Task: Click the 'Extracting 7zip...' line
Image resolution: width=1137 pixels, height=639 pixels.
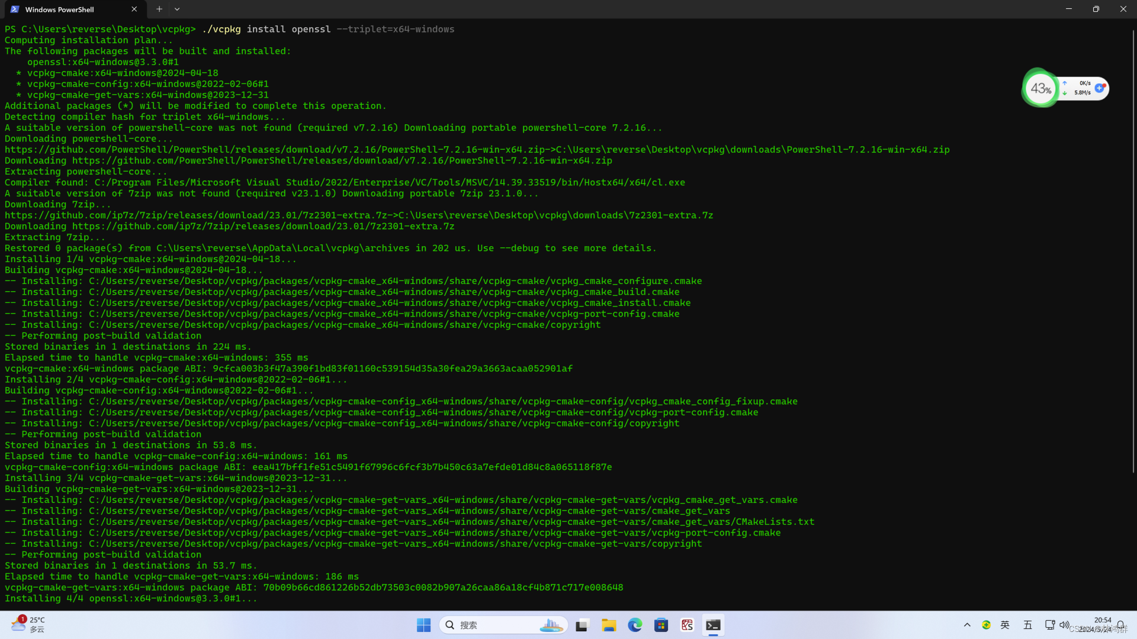Action: coord(55,237)
